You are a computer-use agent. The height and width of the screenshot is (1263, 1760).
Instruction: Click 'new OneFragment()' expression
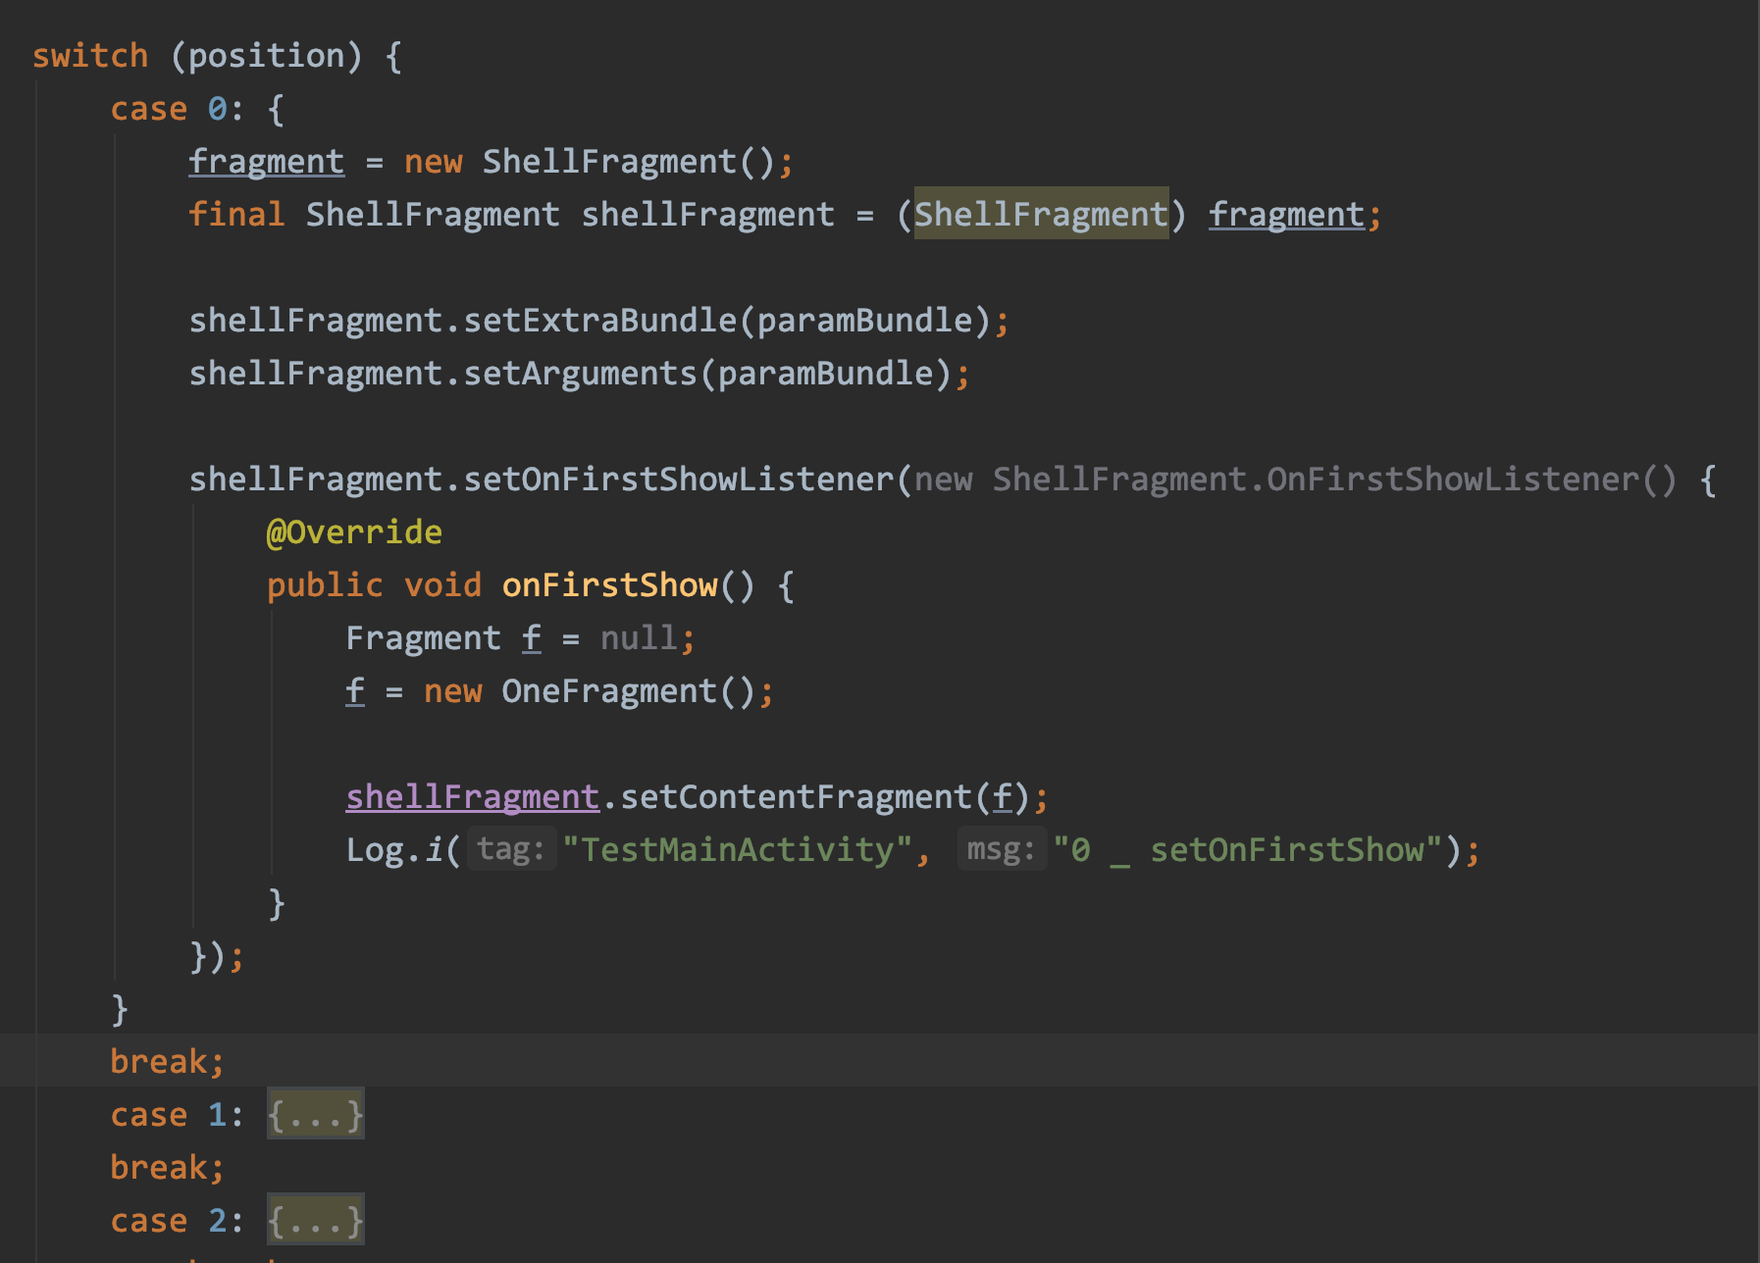tap(590, 691)
